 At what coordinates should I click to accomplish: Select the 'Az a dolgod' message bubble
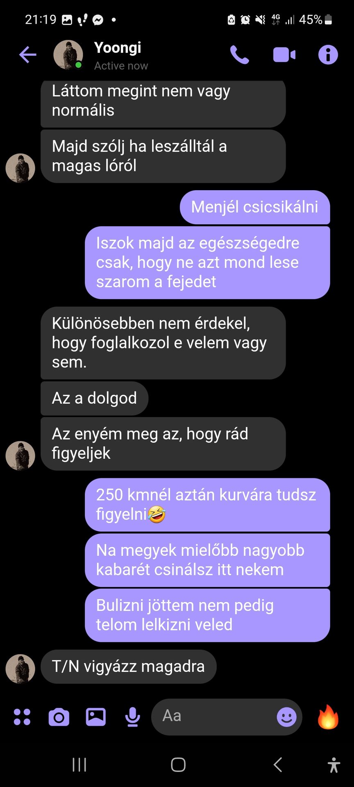(94, 398)
